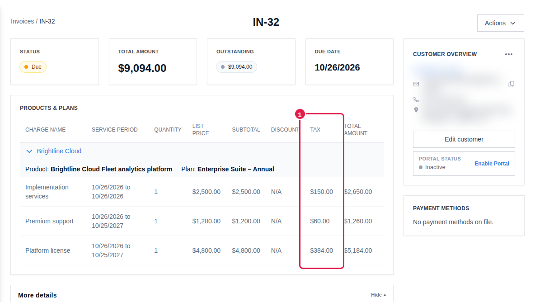Collapse the Brightline Cloud chevron
This screenshot has height=302, width=535.
[29, 151]
